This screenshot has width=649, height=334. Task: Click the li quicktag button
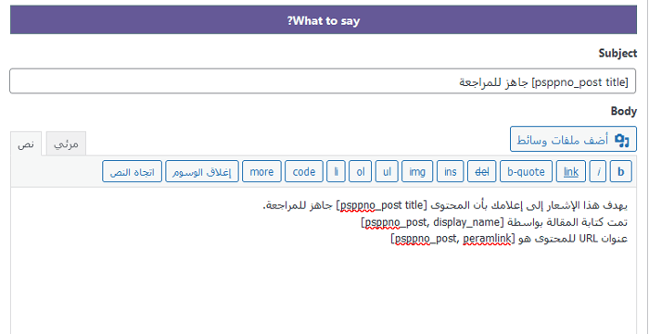(336, 171)
